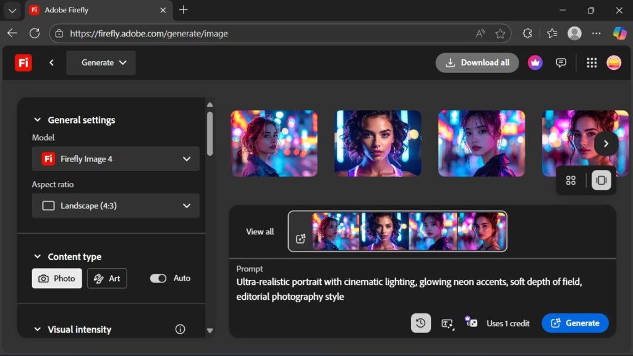
Task: Open the premium crown upgrade icon
Action: pyautogui.click(x=535, y=62)
